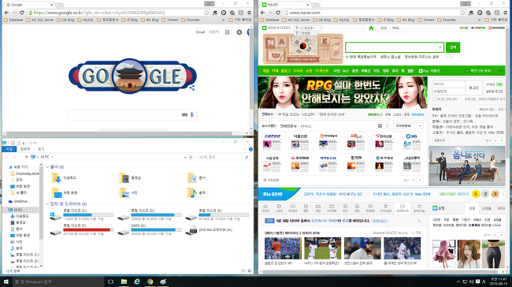Image resolution: width=512 pixels, height=287 pixels.
Task: Reload the Naver page
Action: click(x=278, y=13)
